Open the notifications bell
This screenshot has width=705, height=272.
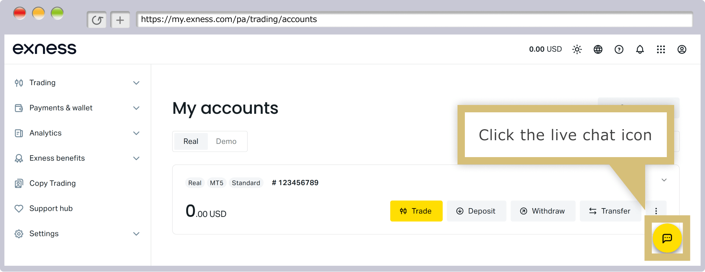(x=640, y=49)
